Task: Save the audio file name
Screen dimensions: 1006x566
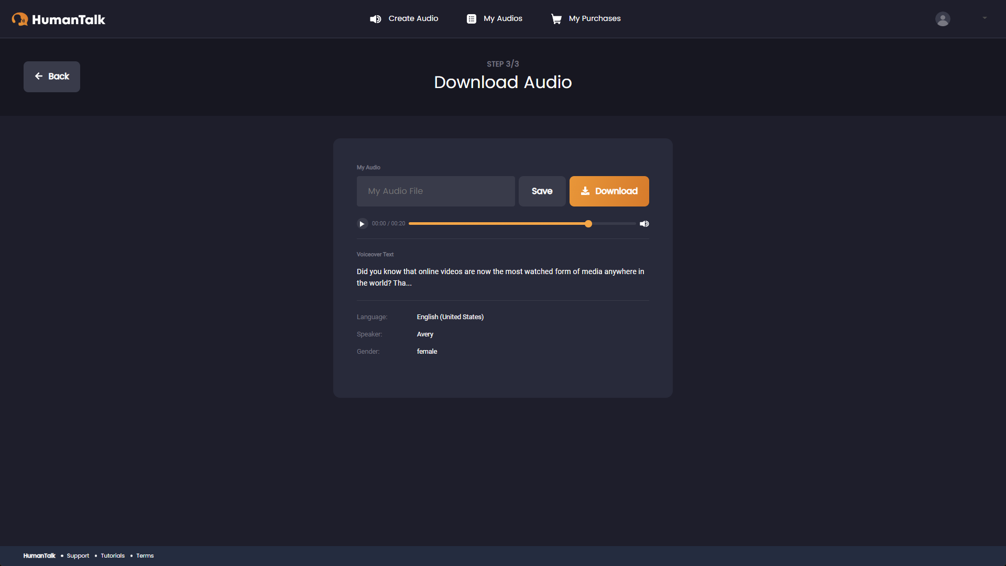Action: click(x=541, y=191)
